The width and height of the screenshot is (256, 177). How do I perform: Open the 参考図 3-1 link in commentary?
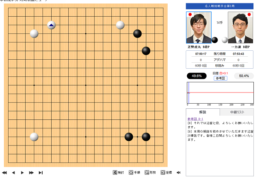pos(196,119)
